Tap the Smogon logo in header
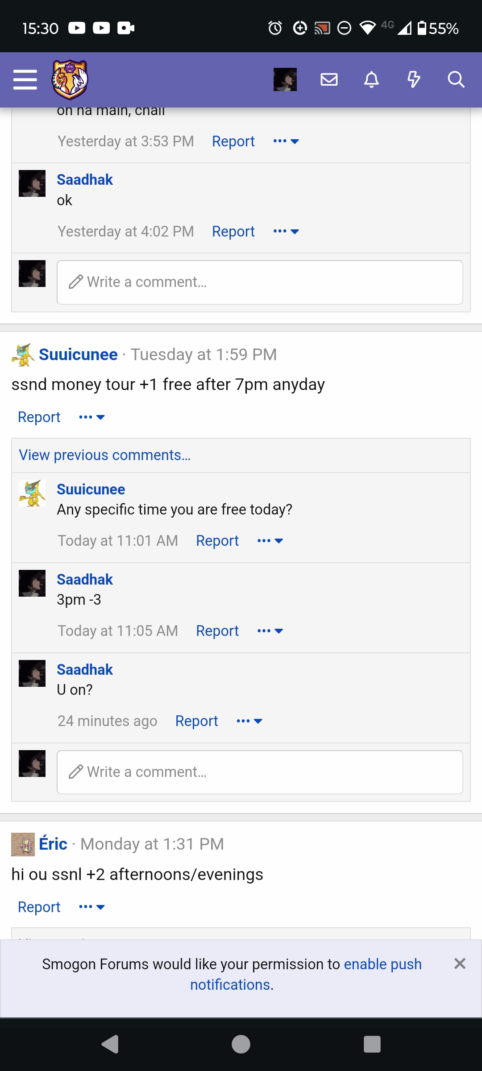 click(70, 80)
